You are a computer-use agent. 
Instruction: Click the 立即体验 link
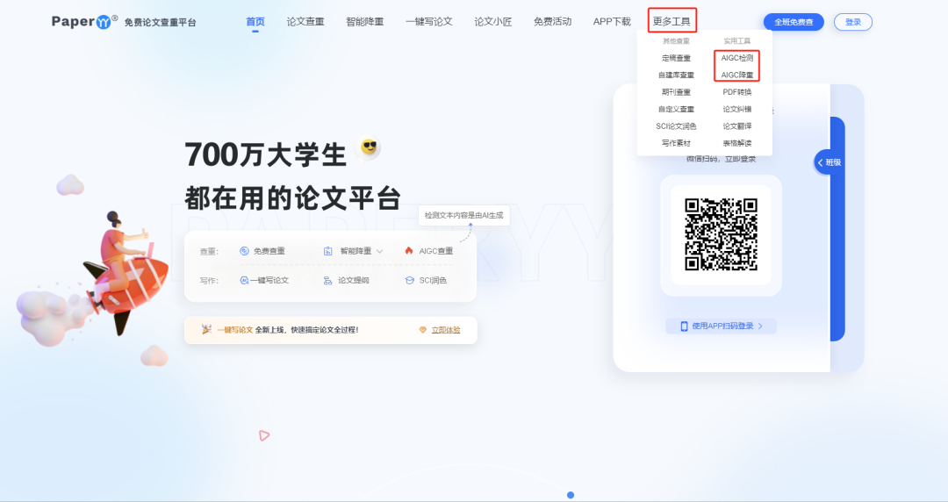pyautogui.click(x=446, y=330)
